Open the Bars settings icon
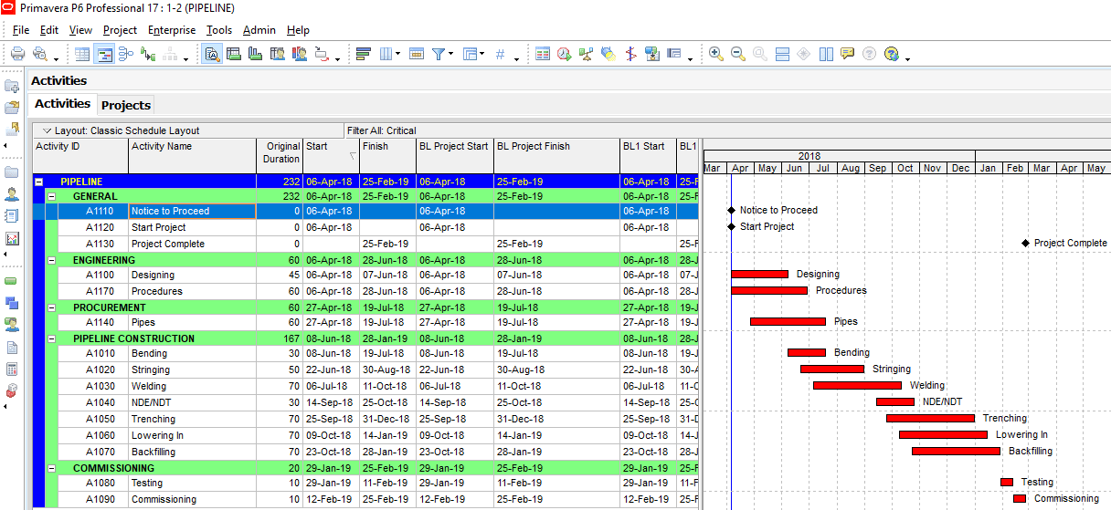1111x510 pixels. (x=364, y=54)
